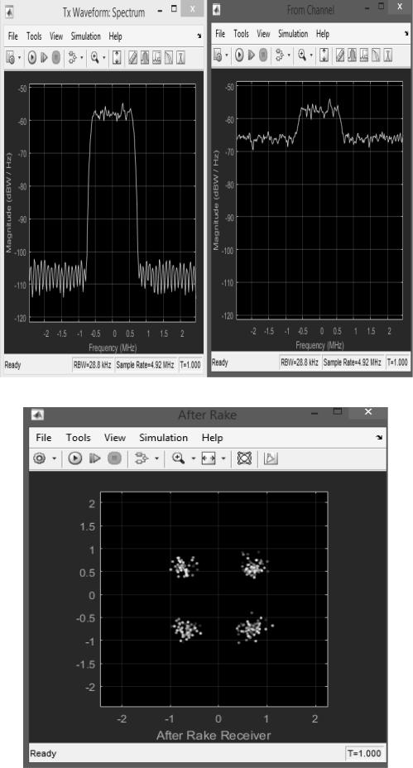413x768 pixels.
Task: Stop simulation in Tx Waveform Spectrum window
Action: (x=55, y=57)
